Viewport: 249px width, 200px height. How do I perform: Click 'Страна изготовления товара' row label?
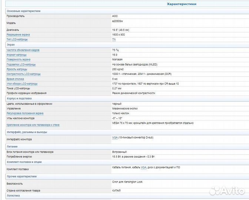click(23, 190)
